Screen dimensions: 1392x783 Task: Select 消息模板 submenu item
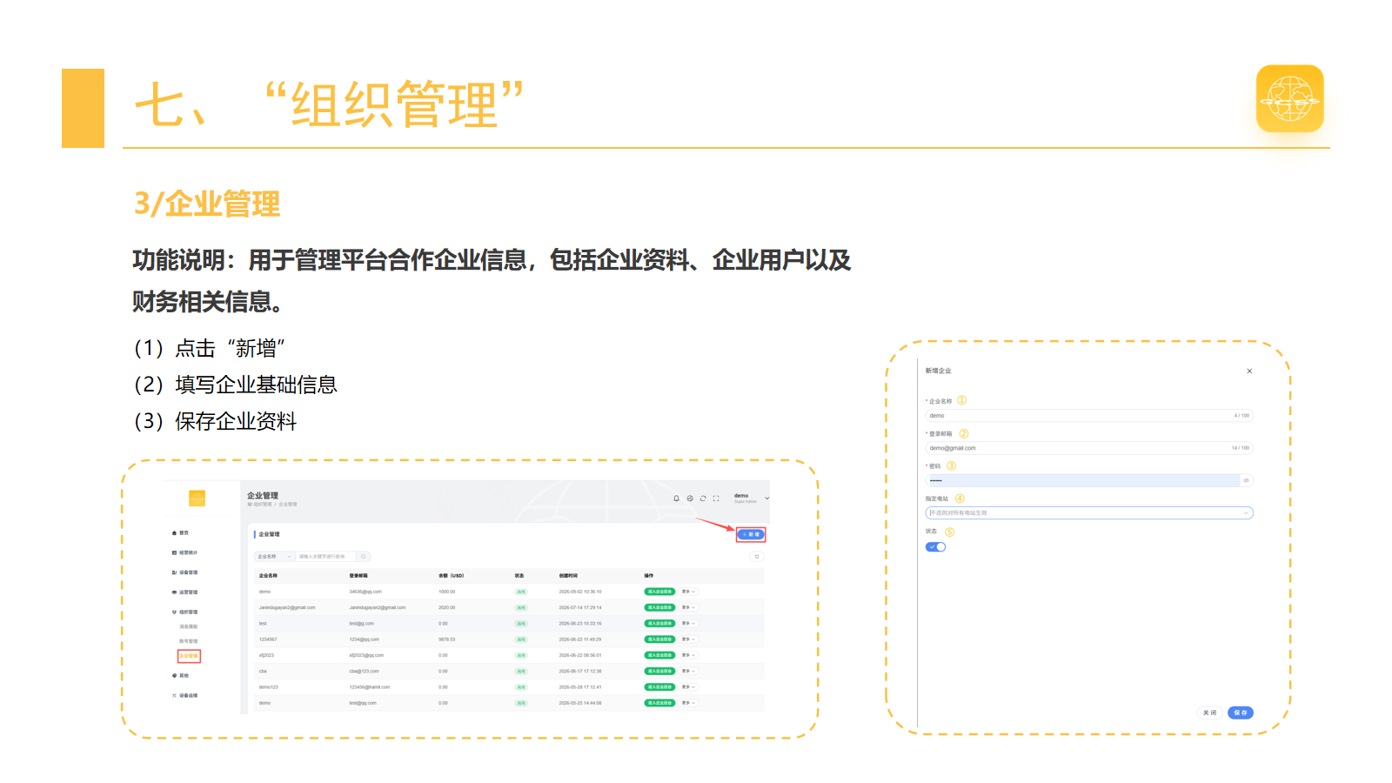click(x=189, y=626)
